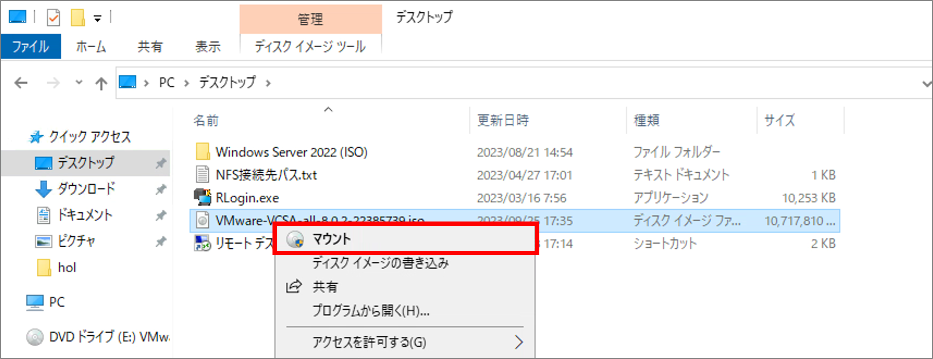Click the disc icon beside マウント

point(295,239)
